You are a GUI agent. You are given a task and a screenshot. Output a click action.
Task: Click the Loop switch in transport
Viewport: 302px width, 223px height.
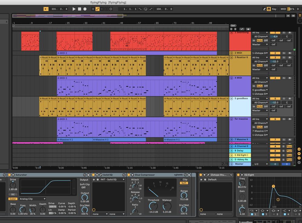coord(145,9)
